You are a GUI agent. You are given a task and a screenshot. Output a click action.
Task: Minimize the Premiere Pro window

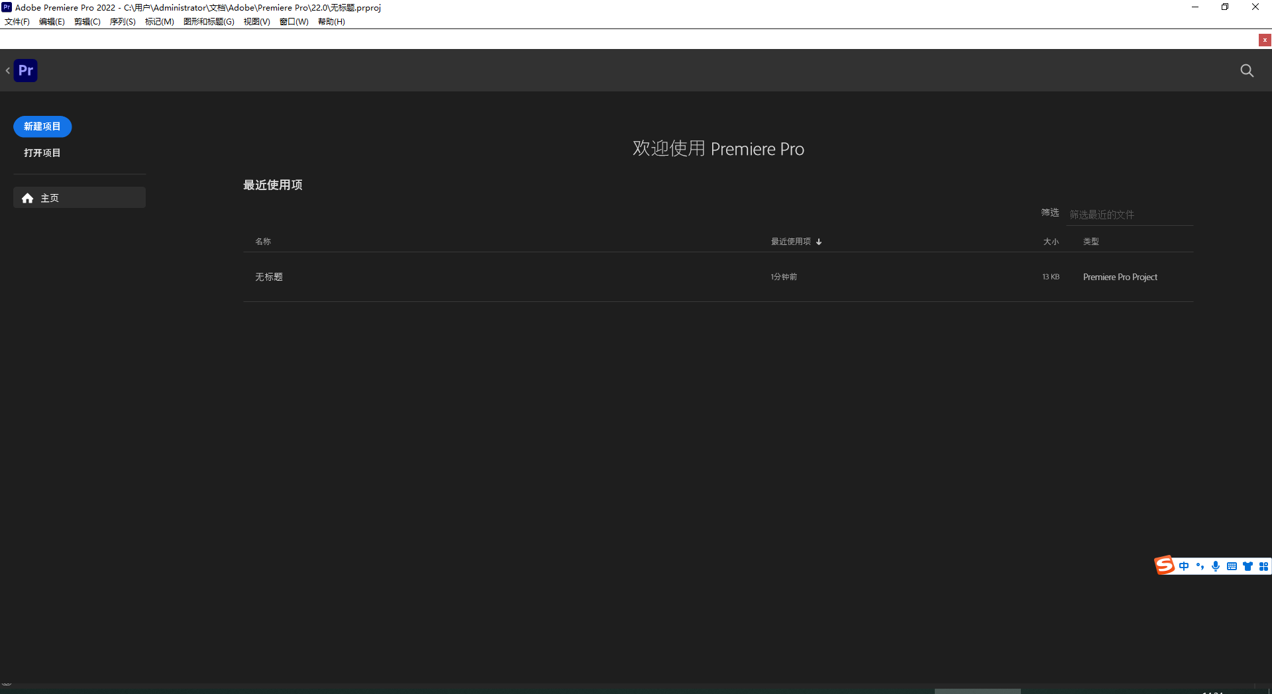click(1195, 7)
